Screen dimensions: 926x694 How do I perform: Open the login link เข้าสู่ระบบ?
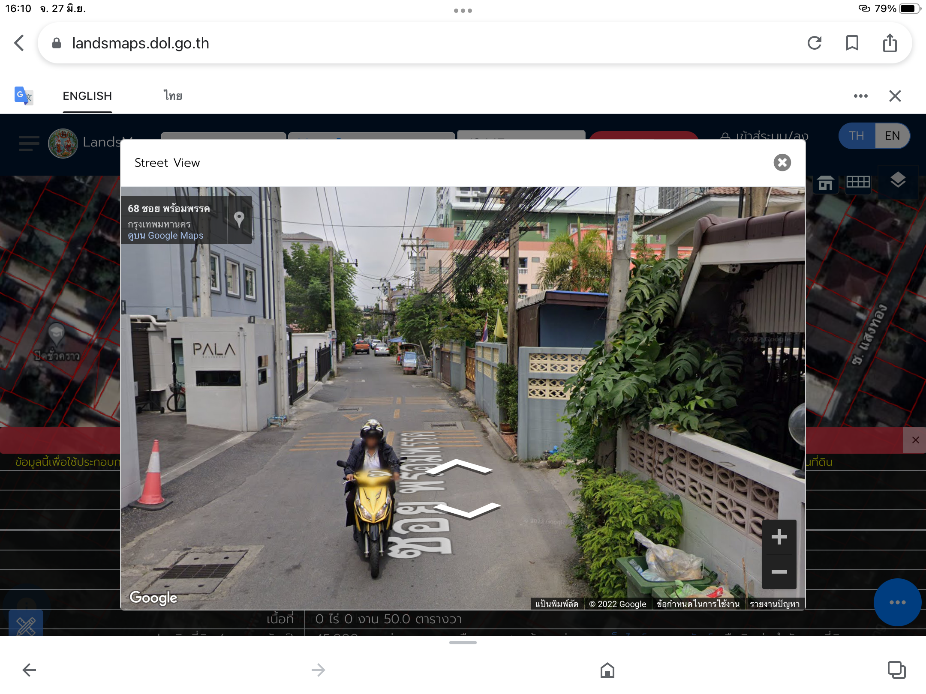[x=764, y=136]
